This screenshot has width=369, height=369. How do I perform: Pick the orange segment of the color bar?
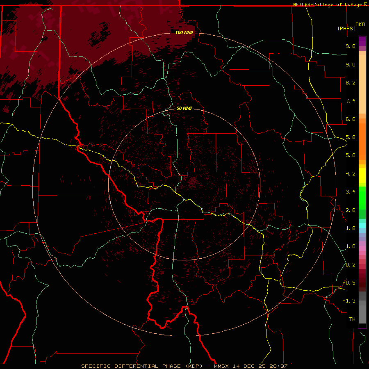coord(362,142)
